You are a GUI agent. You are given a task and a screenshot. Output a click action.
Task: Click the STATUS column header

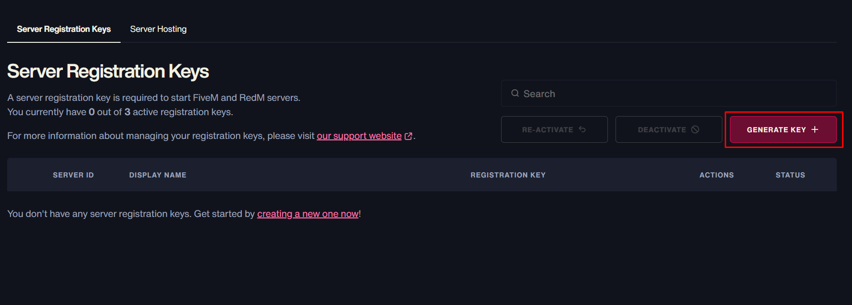click(x=790, y=175)
